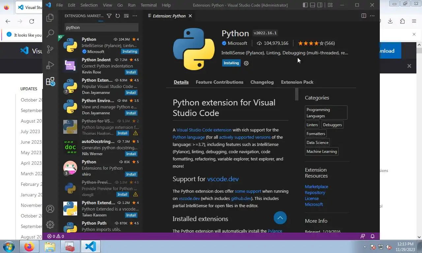
Task: Install Python Extension Pack by Don Jayamanne
Action: (131, 93)
